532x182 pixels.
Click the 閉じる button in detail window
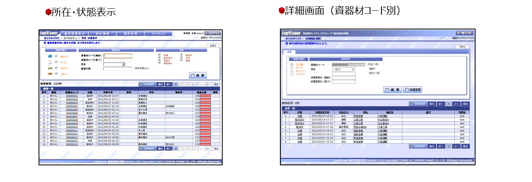tap(464, 33)
